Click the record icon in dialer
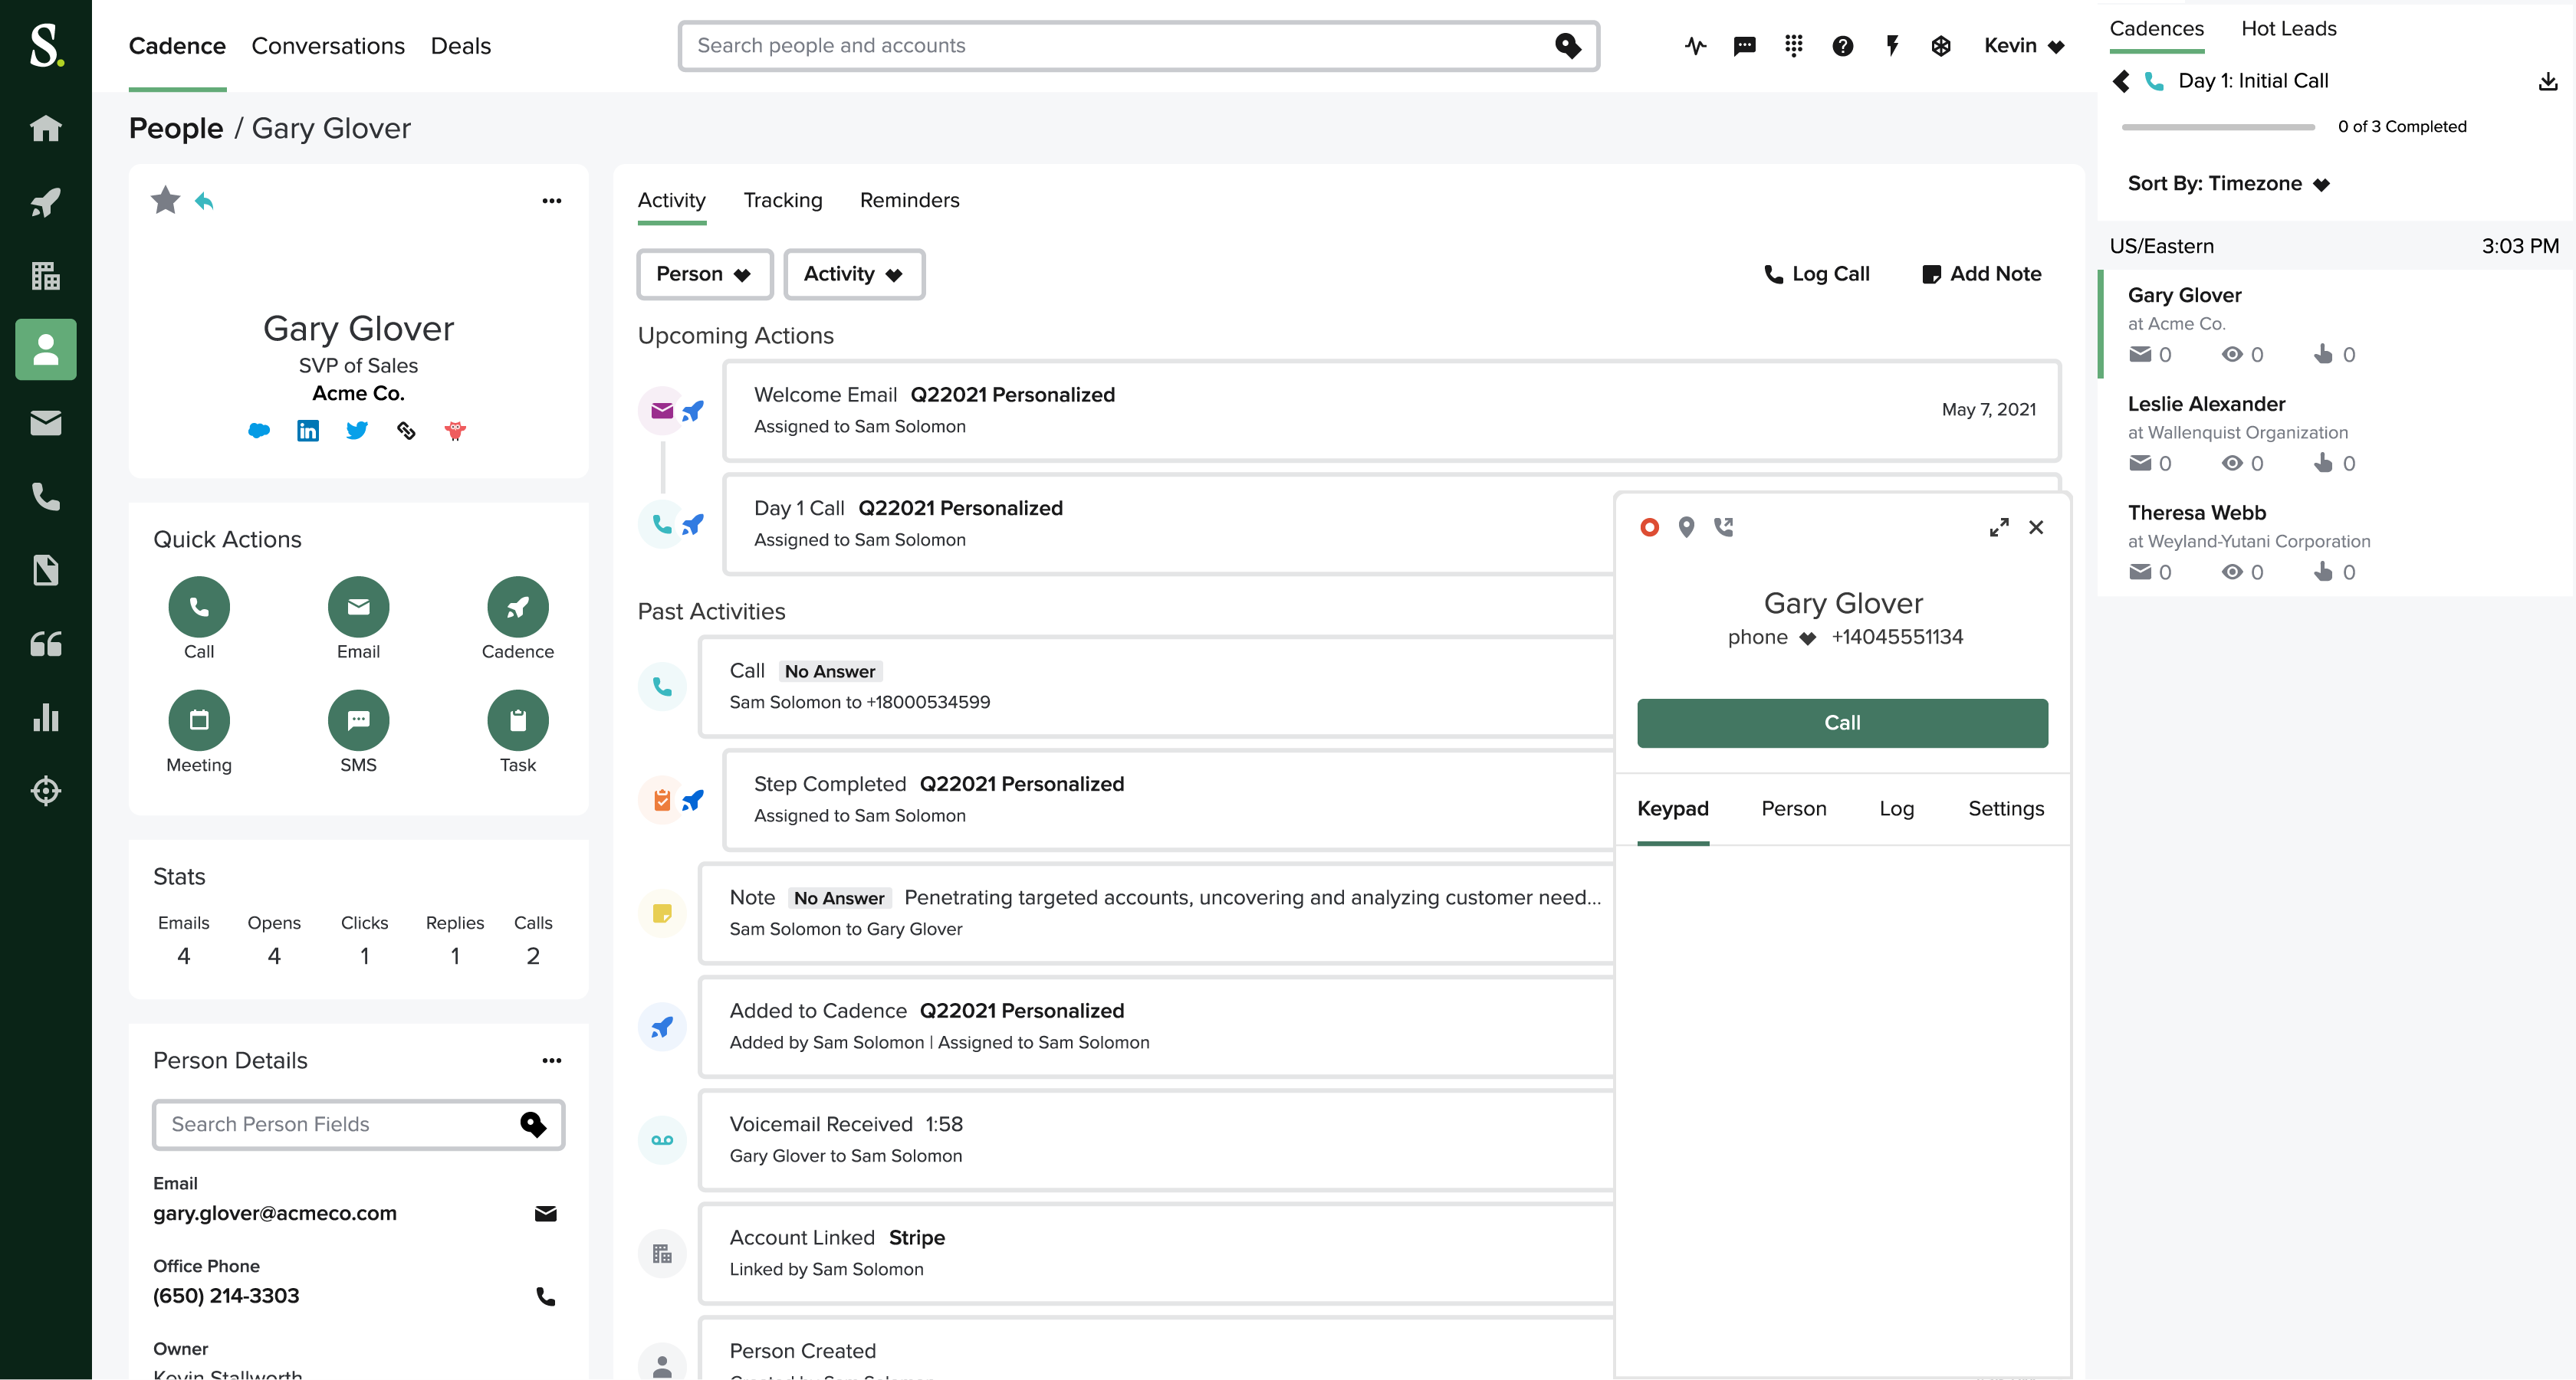2576x1380 pixels. click(1649, 526)
